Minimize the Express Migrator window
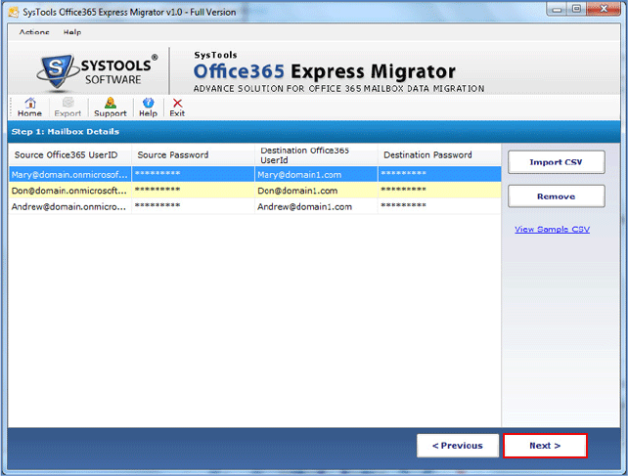This screenshot has width=628, height=476. click(557, 9)
